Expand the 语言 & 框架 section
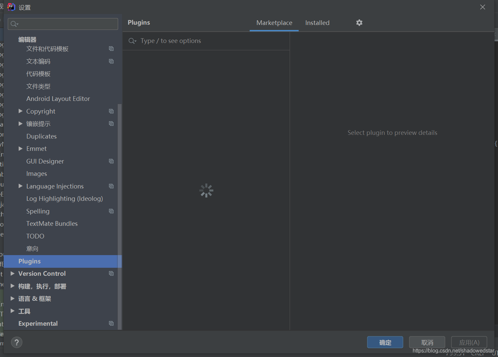The width and height of the screenshot is (498, 357). (x=12, y=298)
